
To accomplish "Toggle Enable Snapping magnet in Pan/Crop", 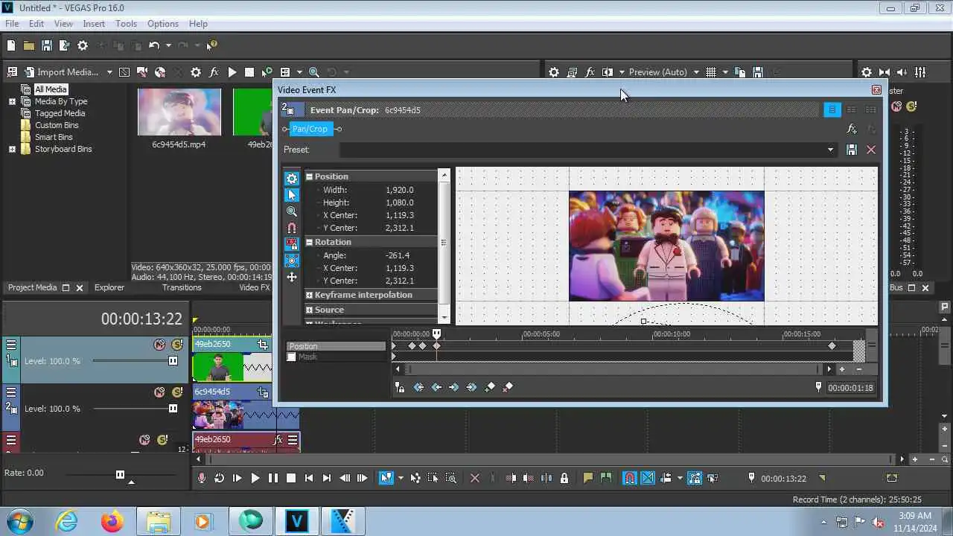I will [292, 228].
